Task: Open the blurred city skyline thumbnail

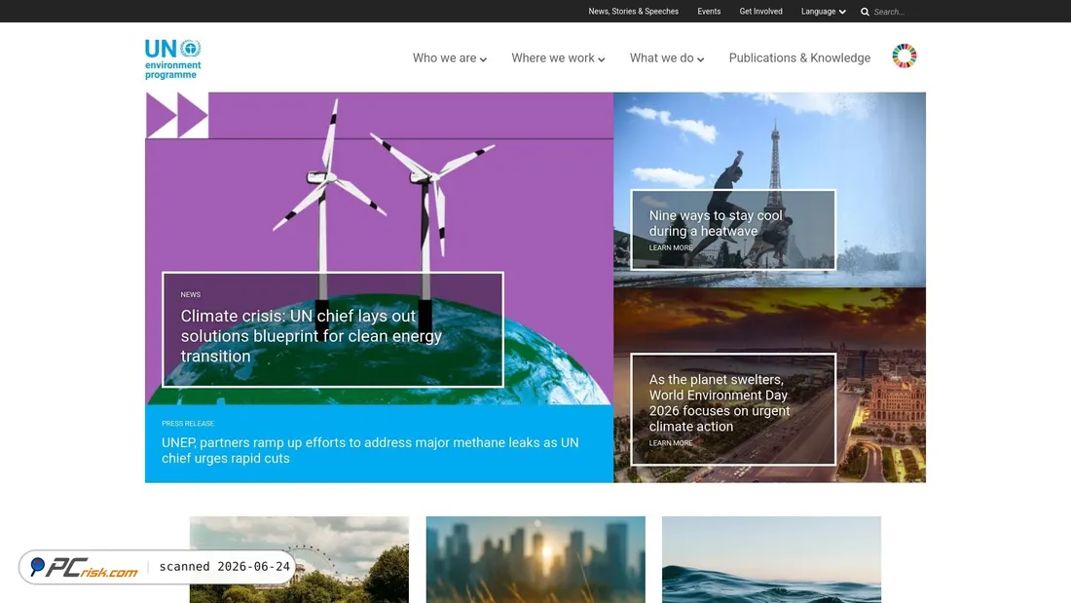Action: coord(535,559)
